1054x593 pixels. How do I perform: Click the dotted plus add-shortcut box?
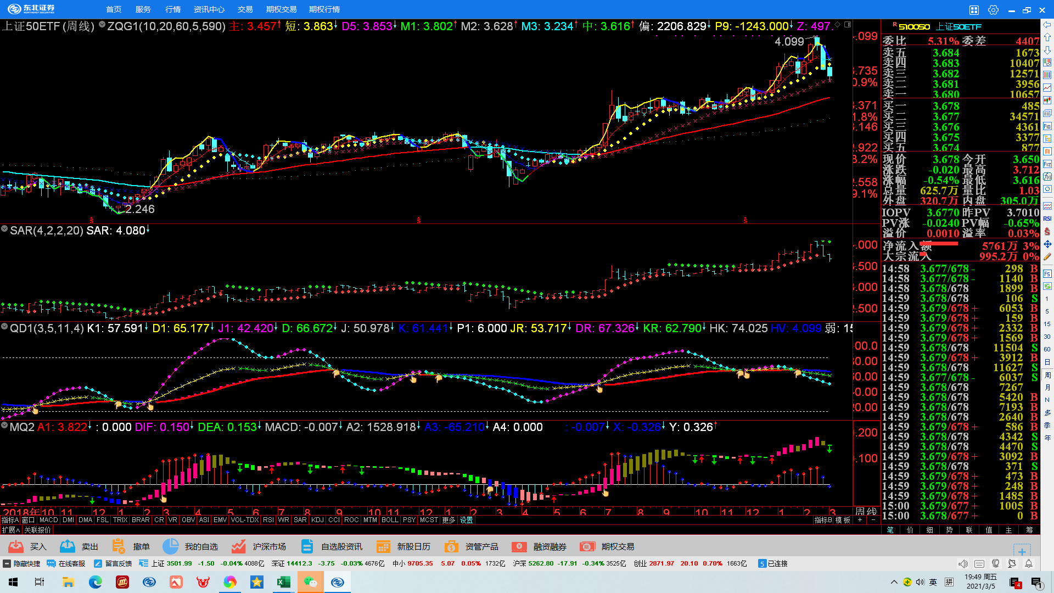point(1022,551)
